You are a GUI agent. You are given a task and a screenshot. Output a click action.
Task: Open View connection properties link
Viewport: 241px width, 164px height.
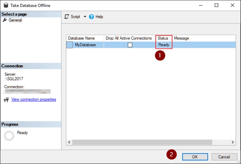tap(34, 99)
